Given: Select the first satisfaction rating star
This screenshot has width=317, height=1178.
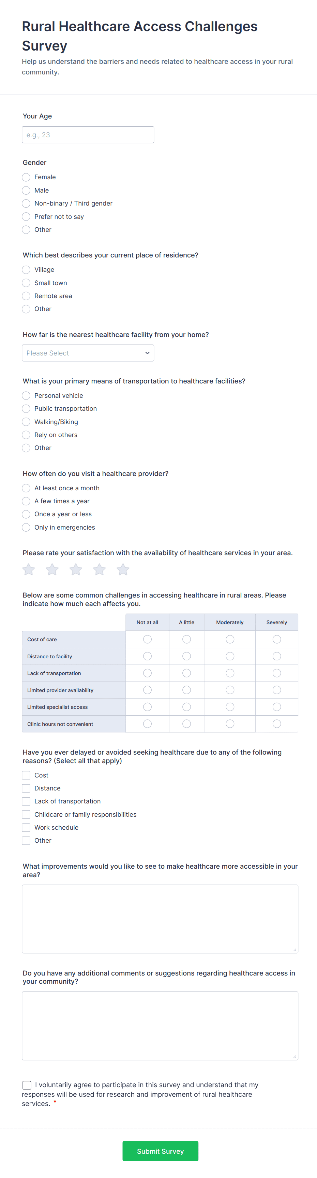Looking at the screenshot, I should [x=28, y=570].
